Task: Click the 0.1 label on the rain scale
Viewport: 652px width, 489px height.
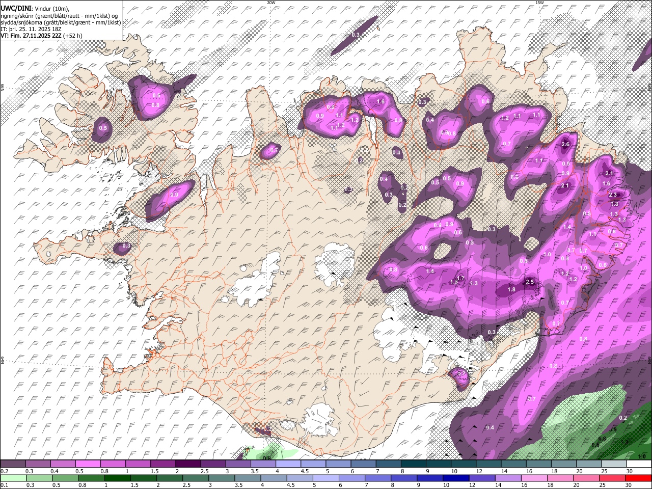Action: (x=4, y=485)
